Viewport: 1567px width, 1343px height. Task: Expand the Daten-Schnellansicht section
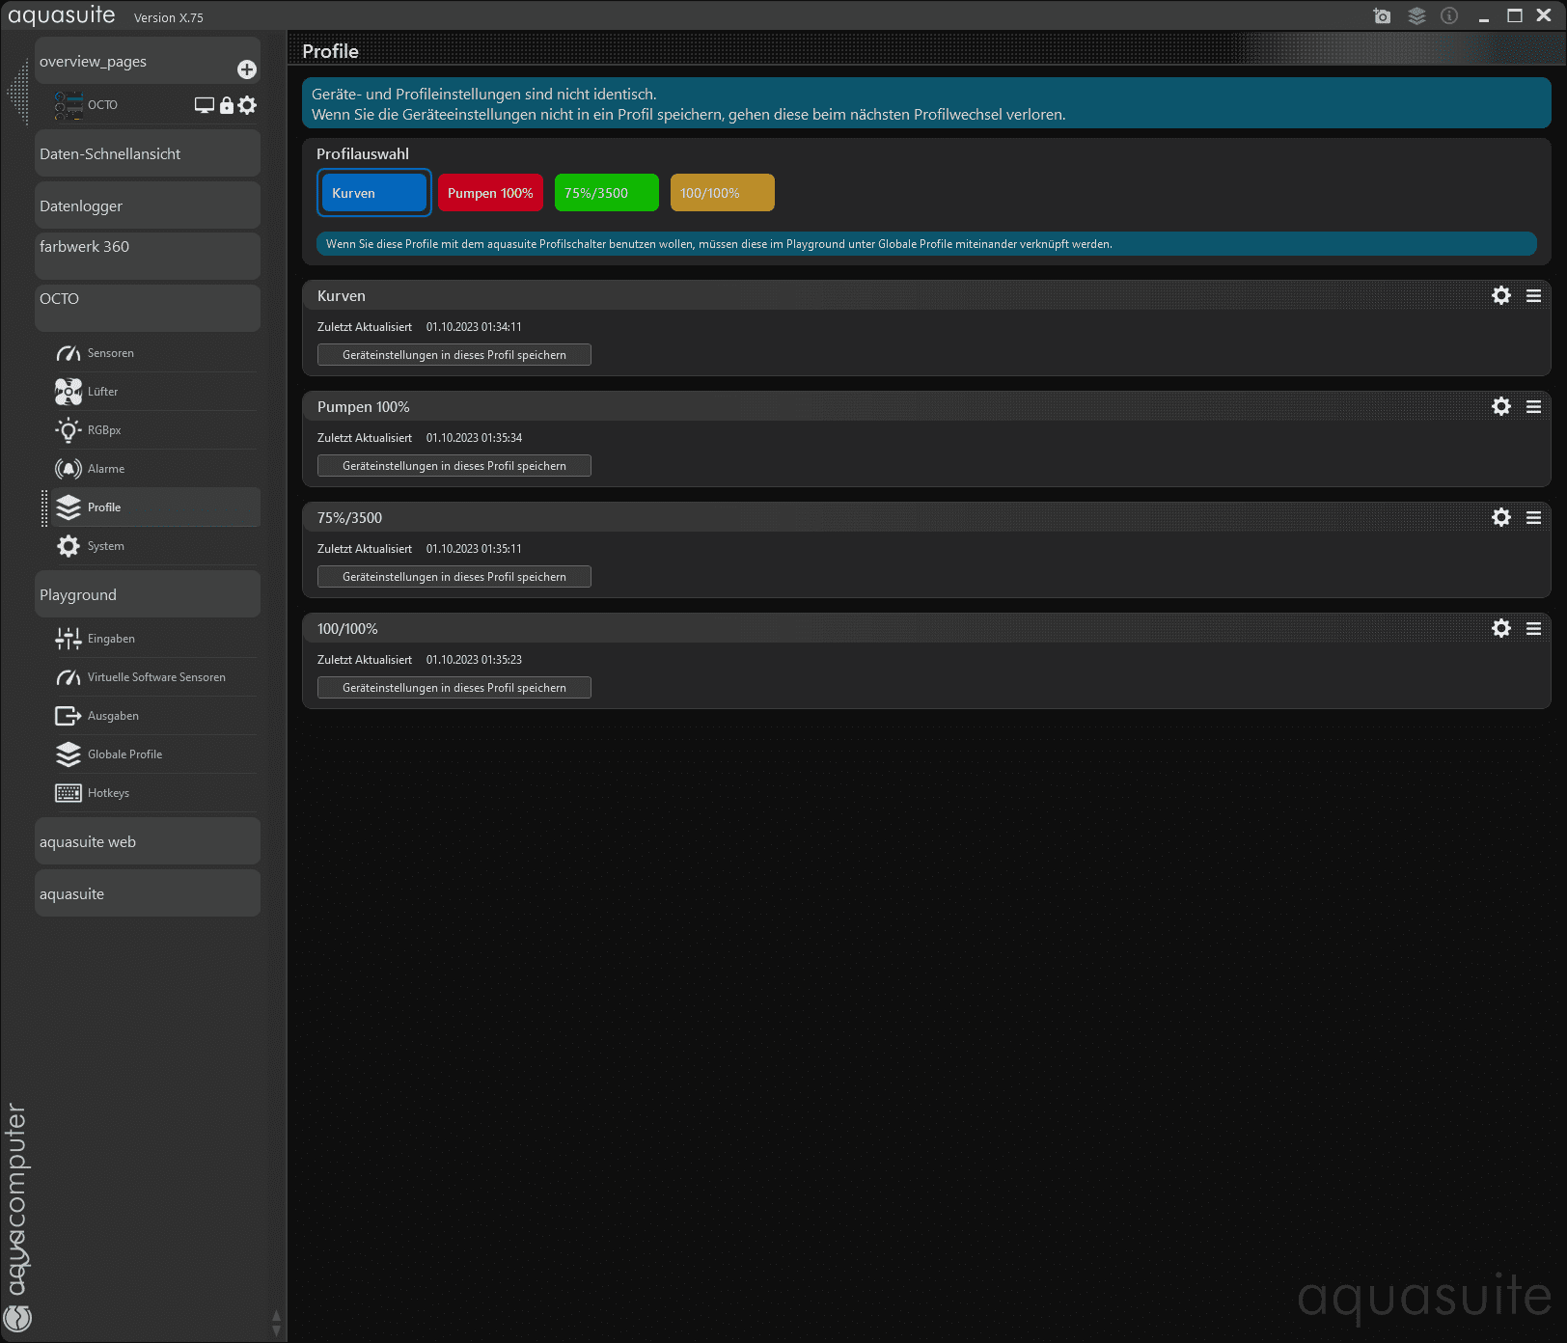(x=148, y=153)
